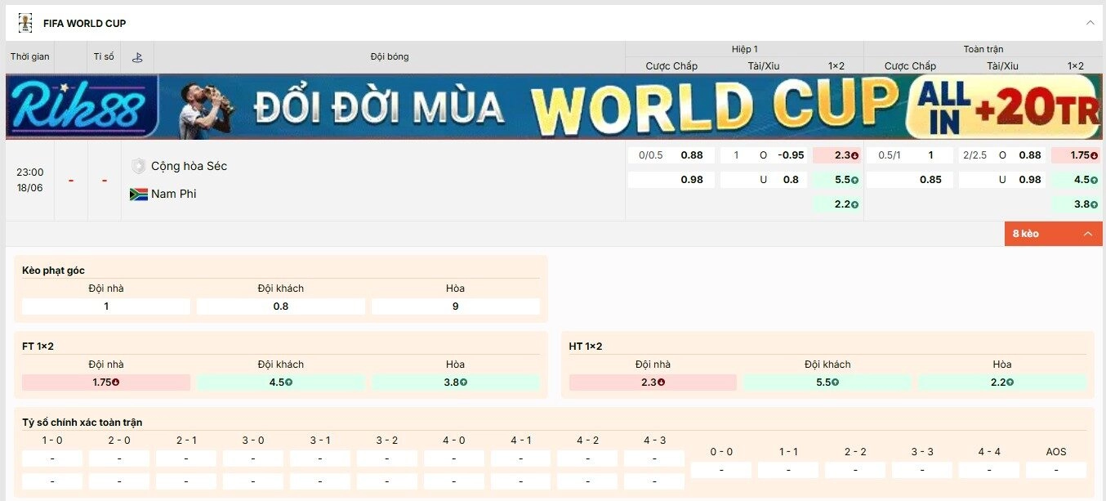This screenshot has width=1106, height=501.
Task: Choose Hòa odds 9 in Kèo phạt góc
Action: pyautogui.click(x=456, y=306)
